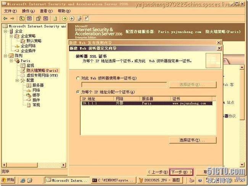Image resolution: width=248 pixels, height=186 pixels.
Task: Collapse the 企业 tree node
Action: click(5, 31)
